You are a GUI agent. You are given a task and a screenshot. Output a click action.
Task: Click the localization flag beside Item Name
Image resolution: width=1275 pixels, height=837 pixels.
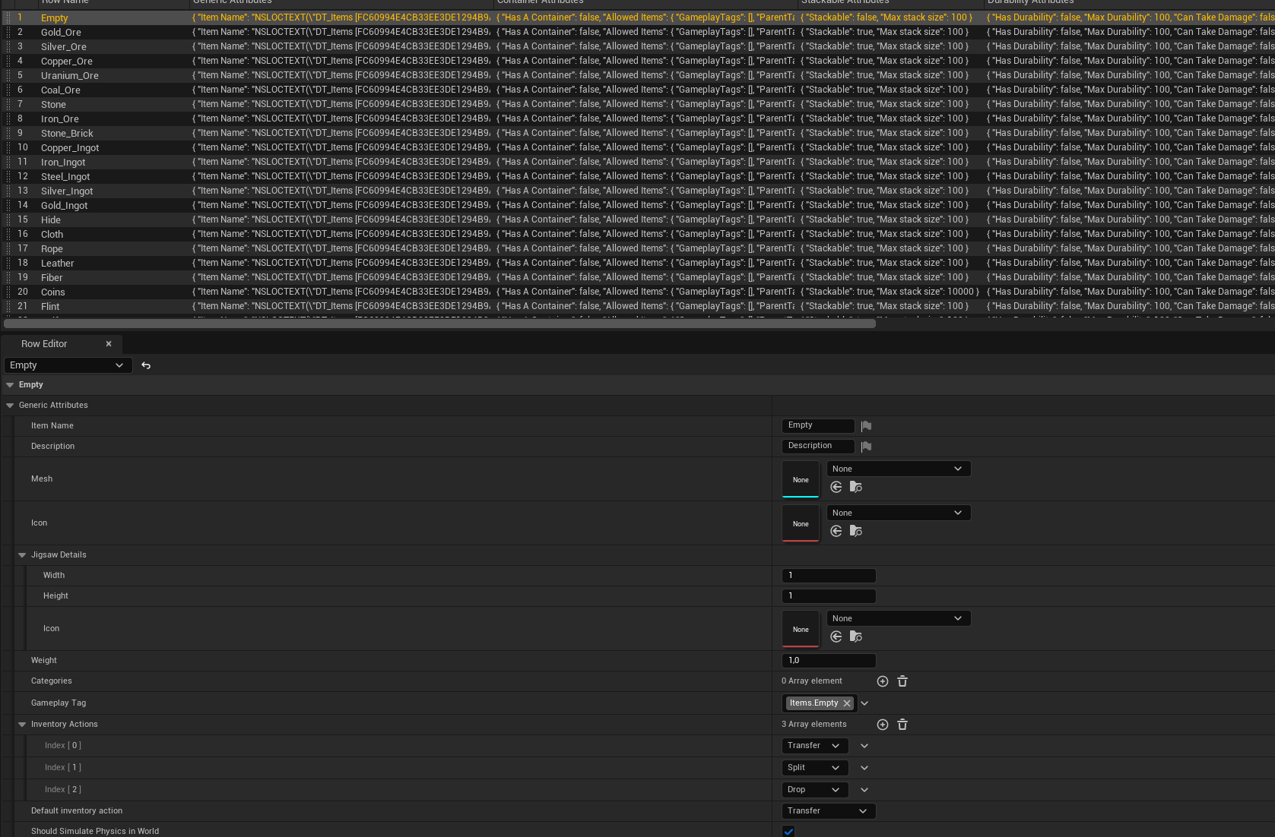click(866, 426)
